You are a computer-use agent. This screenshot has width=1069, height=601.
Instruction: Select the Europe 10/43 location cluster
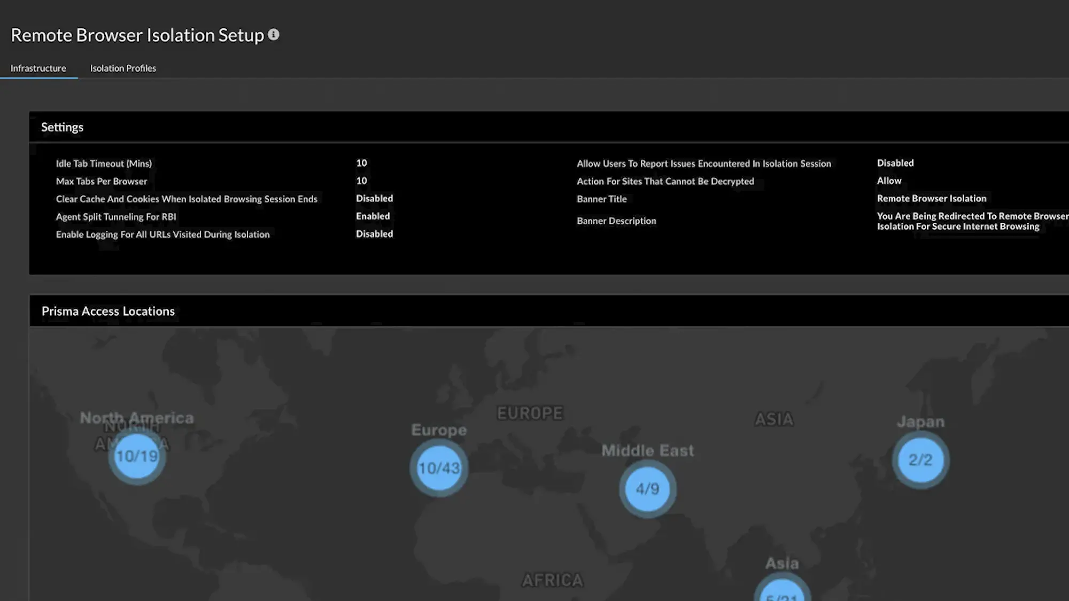click(439, 469)
